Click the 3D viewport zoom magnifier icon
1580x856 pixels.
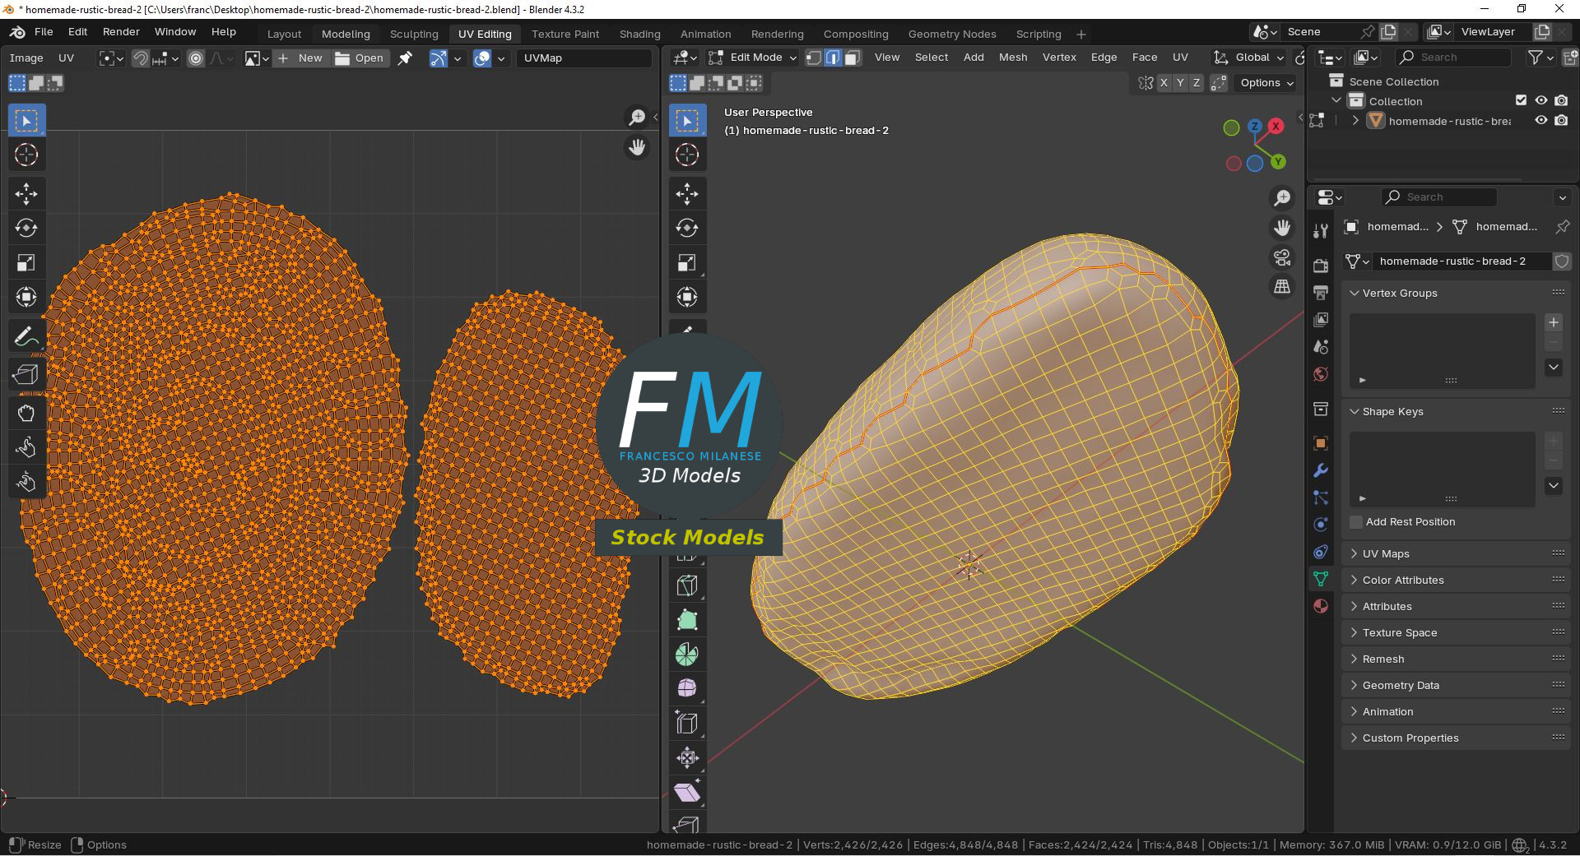coord(1282,198)
